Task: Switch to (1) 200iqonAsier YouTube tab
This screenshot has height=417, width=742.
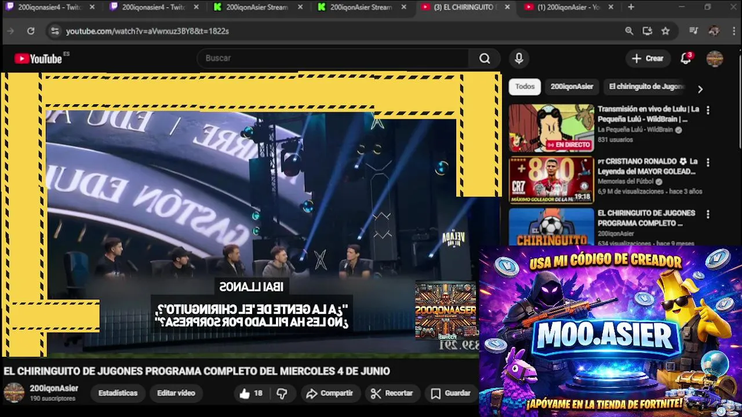Action: (569, 7)
